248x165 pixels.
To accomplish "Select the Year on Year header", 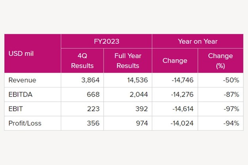I will click(197, 41).
